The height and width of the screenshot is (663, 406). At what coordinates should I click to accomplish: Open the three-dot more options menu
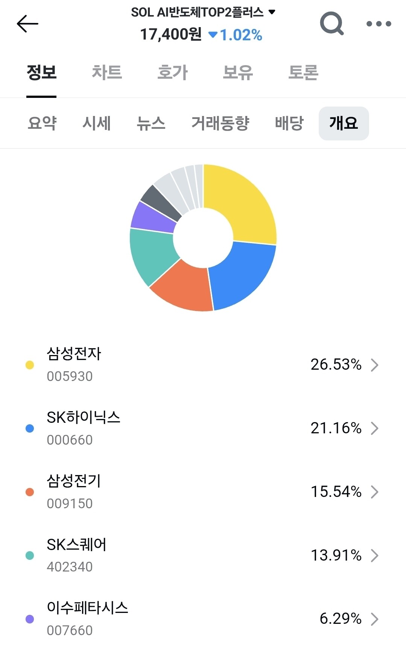[x=379, y=24]
